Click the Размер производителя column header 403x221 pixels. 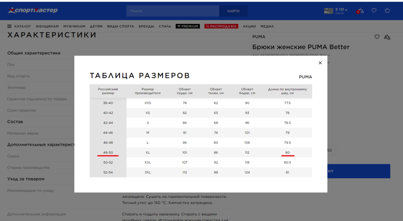148,91
